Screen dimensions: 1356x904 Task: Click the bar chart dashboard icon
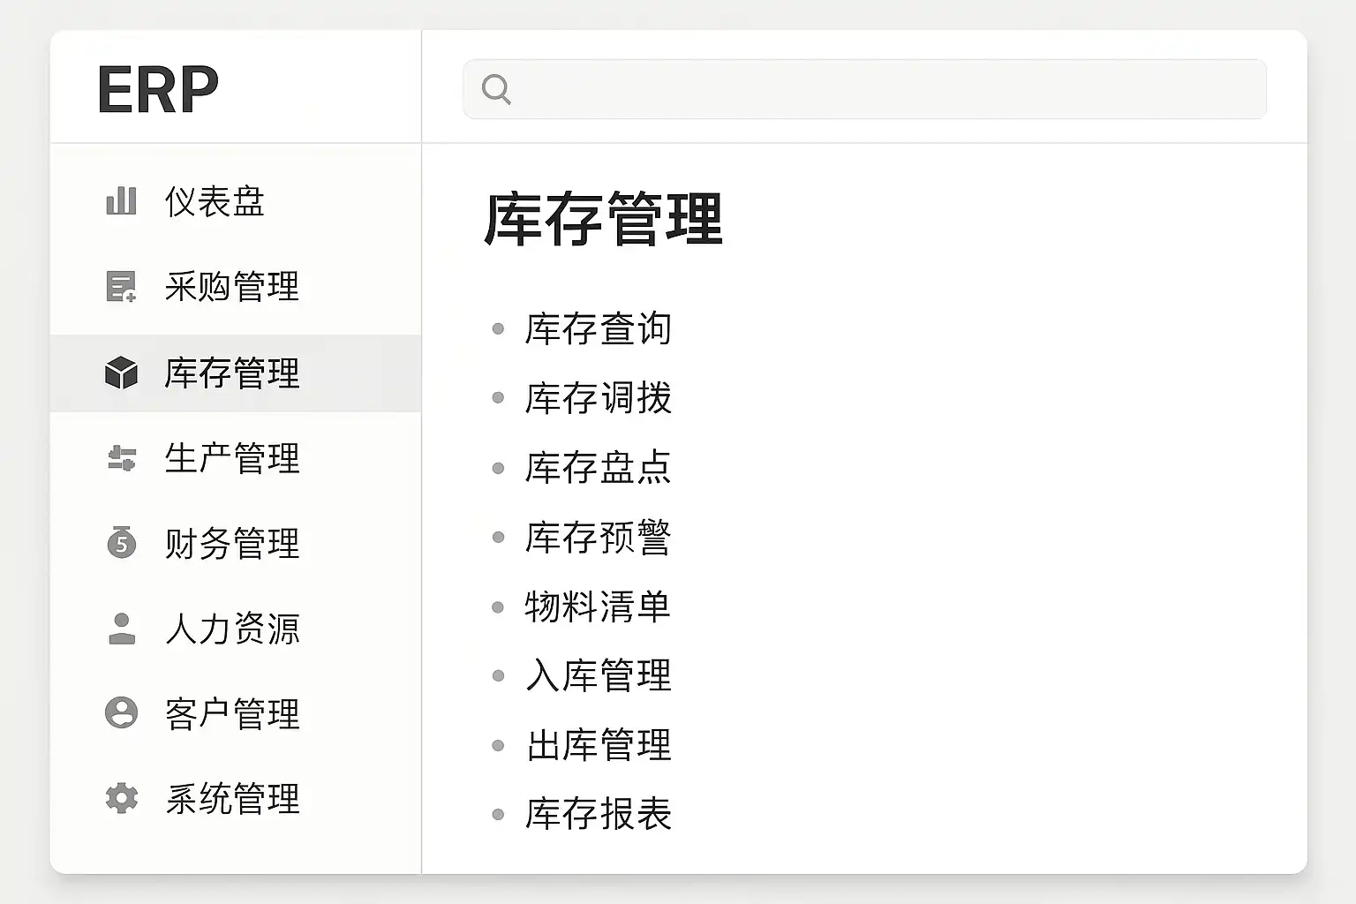121,201
